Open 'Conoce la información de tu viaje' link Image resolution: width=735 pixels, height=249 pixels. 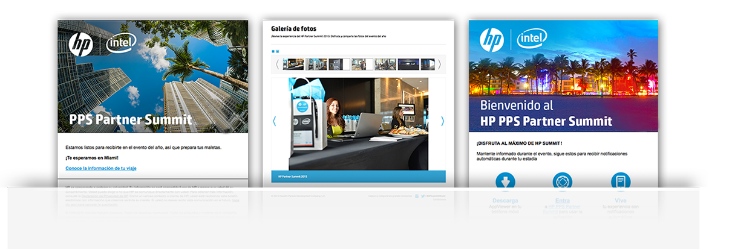101,168
